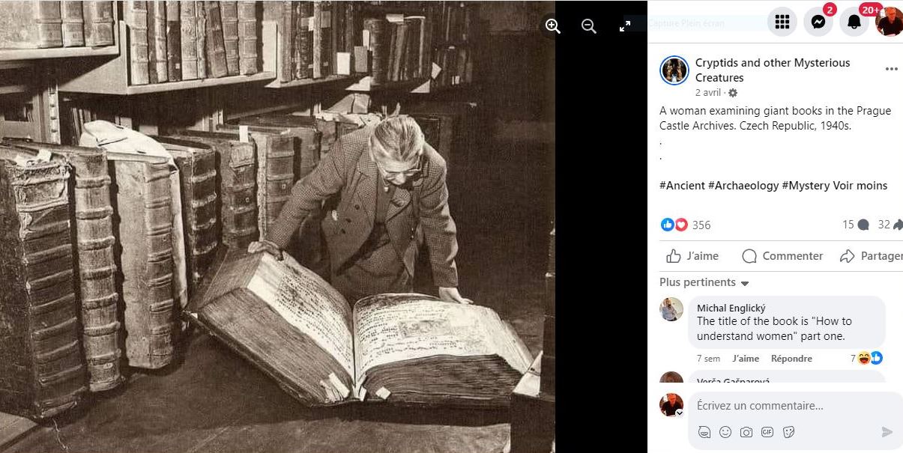Screen dimensions: 903x453
Task: Reply to Michal Englický's comment
Action: [x=791, y=359]
